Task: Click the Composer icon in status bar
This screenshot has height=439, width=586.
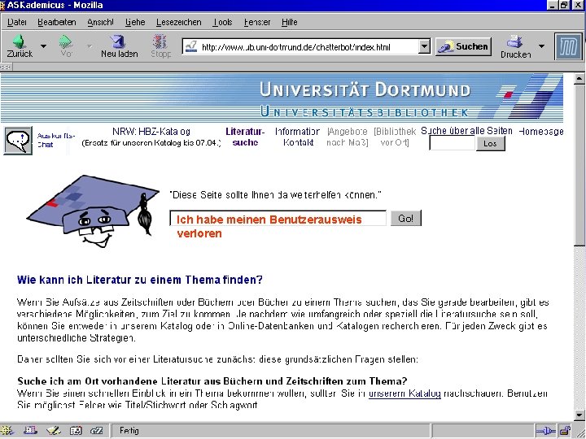Action: [x=54, y=431]
